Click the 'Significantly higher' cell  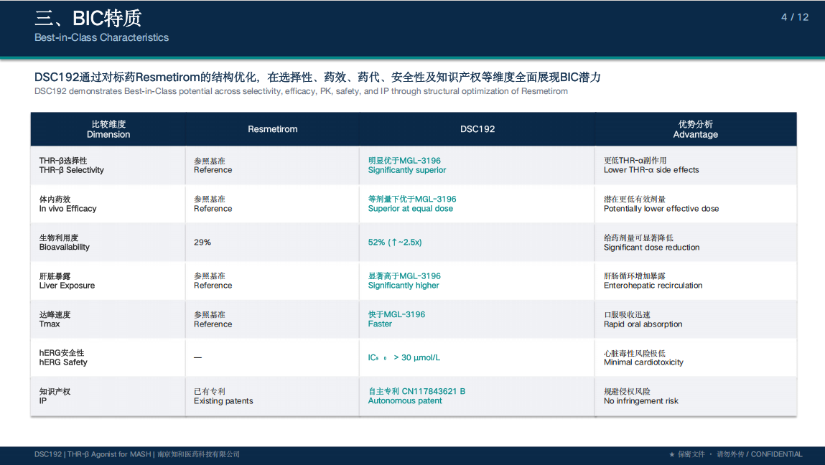pos(404,281)
